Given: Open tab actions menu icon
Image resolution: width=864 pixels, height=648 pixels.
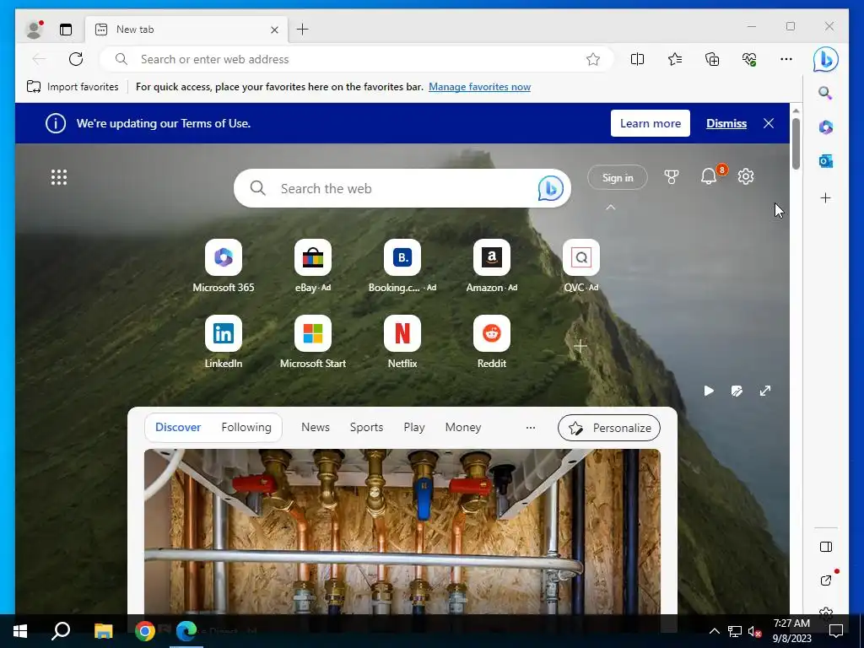Looking at the screenshot, I should (66, 30).
